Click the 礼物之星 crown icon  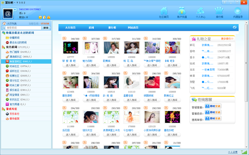pyautogui.click(x=193, y=39)
